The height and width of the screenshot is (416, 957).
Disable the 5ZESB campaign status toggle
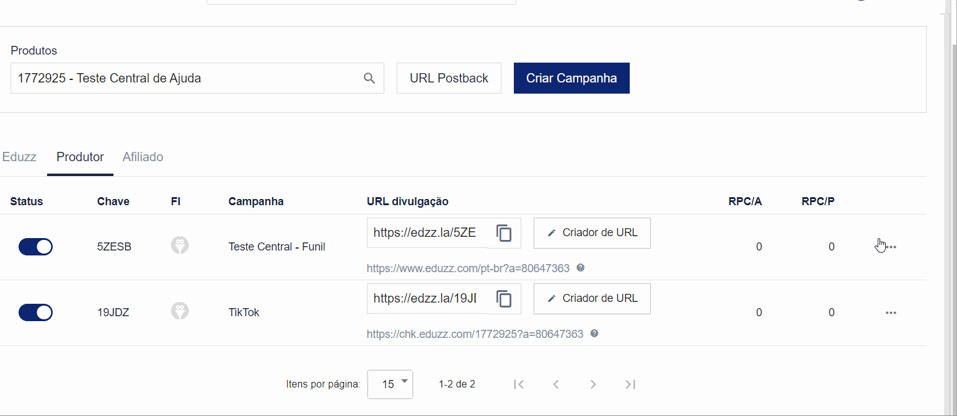pos(36,247)
